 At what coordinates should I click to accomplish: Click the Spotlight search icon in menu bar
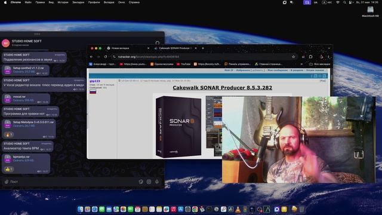coord(344,2)
